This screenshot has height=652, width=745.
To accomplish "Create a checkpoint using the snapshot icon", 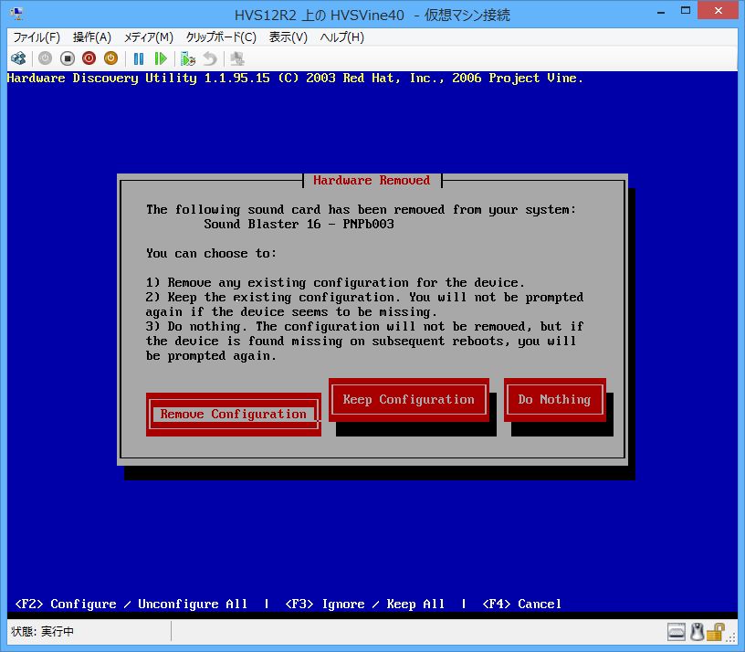I will [188, 58].
